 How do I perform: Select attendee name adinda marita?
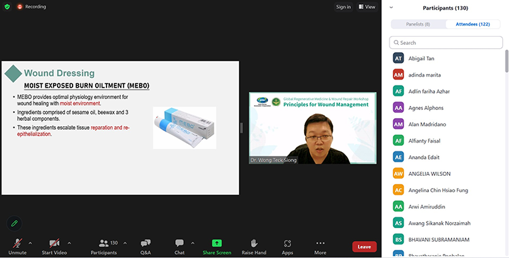click(x=425, y=75)
